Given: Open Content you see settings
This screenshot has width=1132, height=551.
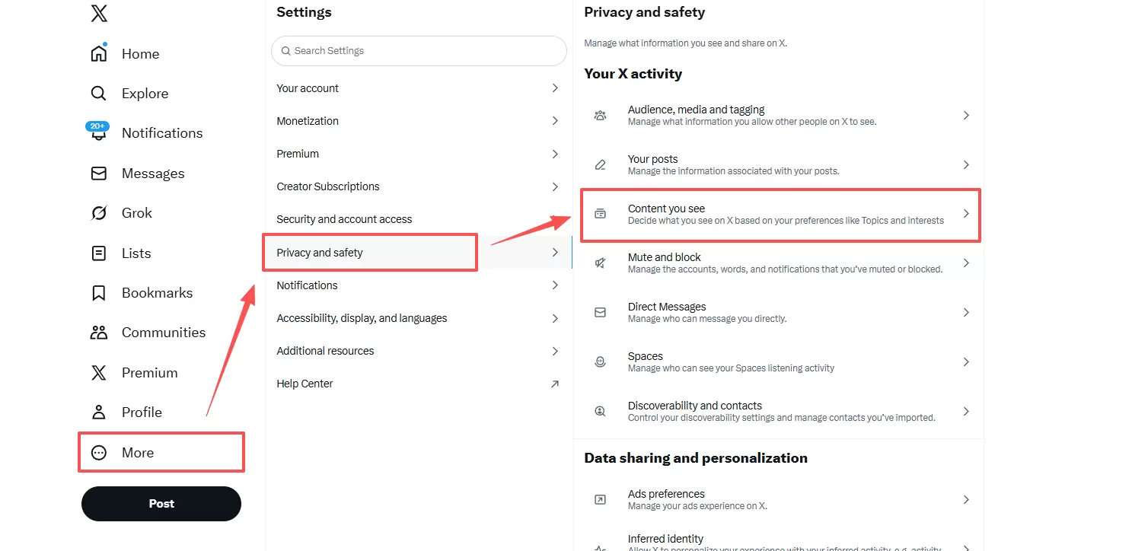Looking at the screenshot, I should click(780, 215).
